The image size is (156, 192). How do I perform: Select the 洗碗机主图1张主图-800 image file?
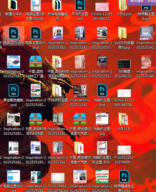click(102, 148)
